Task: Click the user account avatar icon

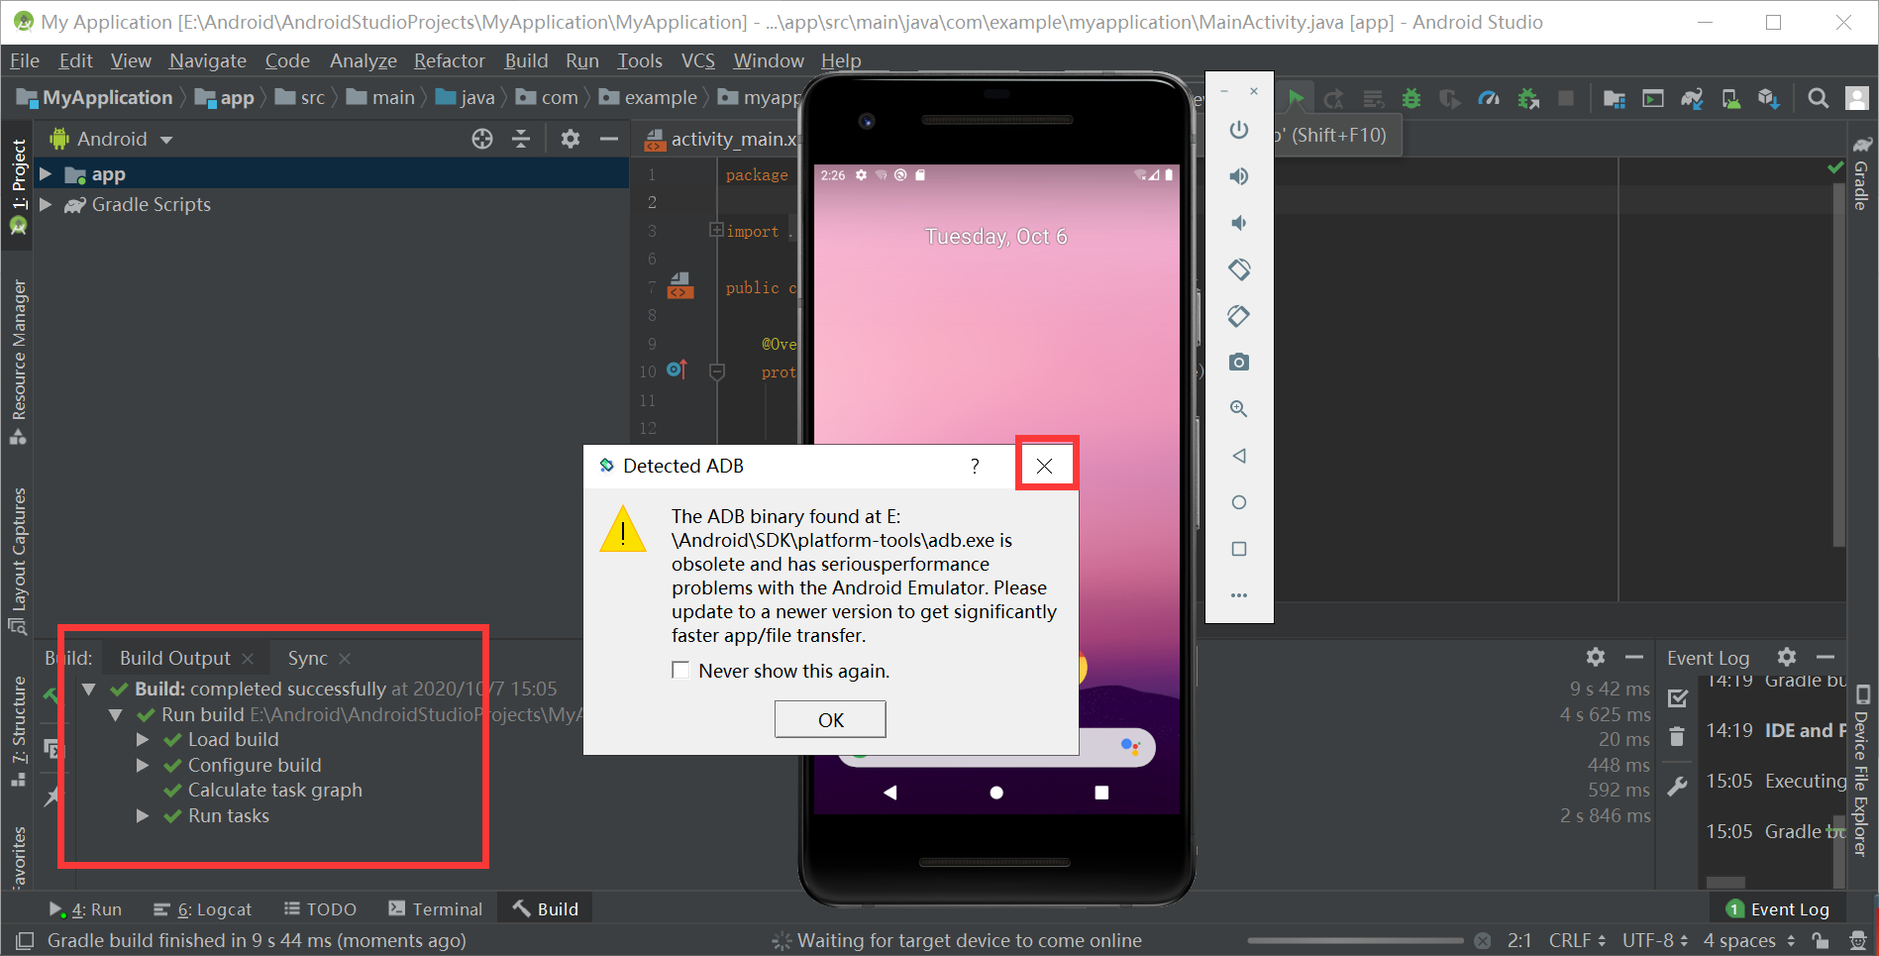Action: click(x=1857, y=98)
